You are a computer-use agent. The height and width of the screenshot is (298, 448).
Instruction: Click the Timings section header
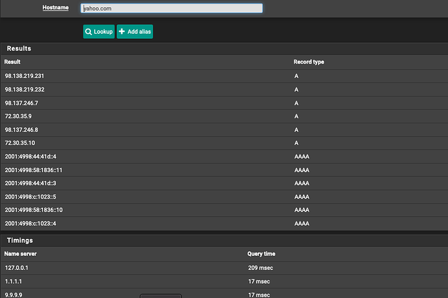(20, 241)
